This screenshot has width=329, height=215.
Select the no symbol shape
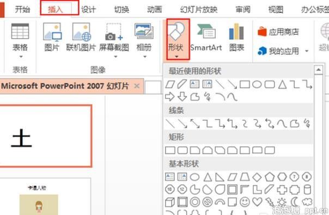pos(208,202)
